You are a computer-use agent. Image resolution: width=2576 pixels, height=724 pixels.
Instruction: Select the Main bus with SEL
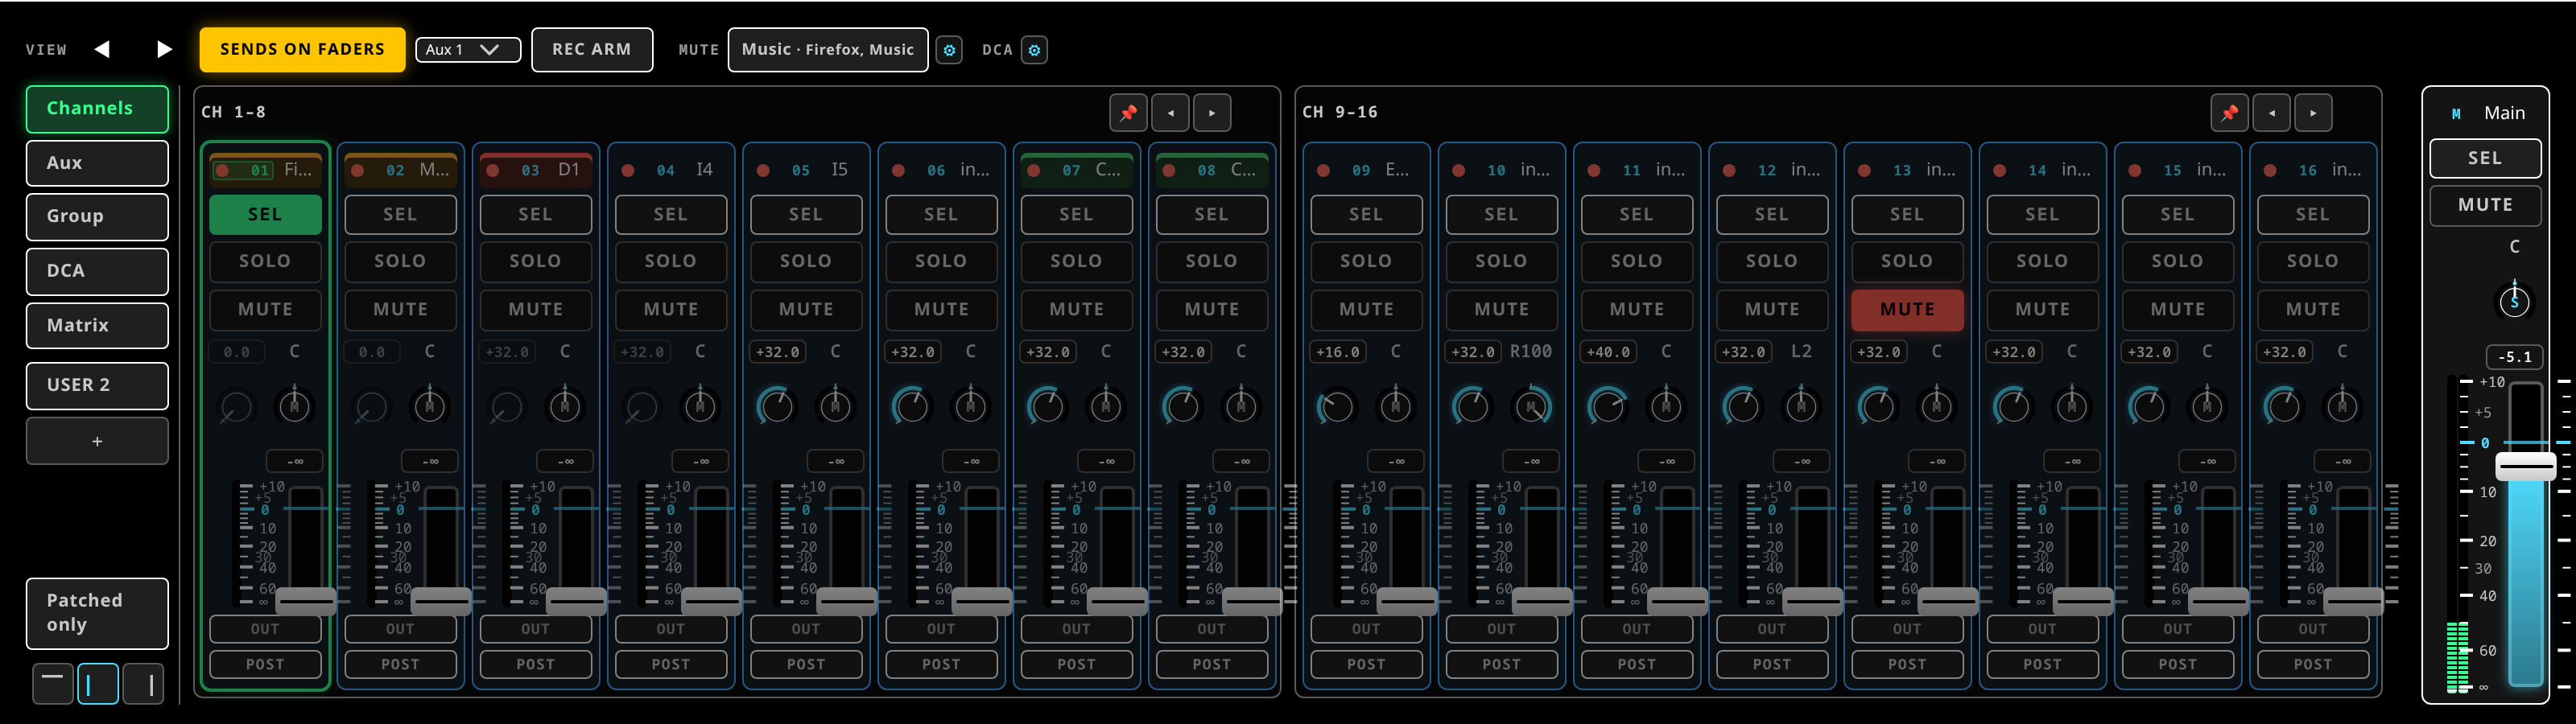click(2485, 158)
